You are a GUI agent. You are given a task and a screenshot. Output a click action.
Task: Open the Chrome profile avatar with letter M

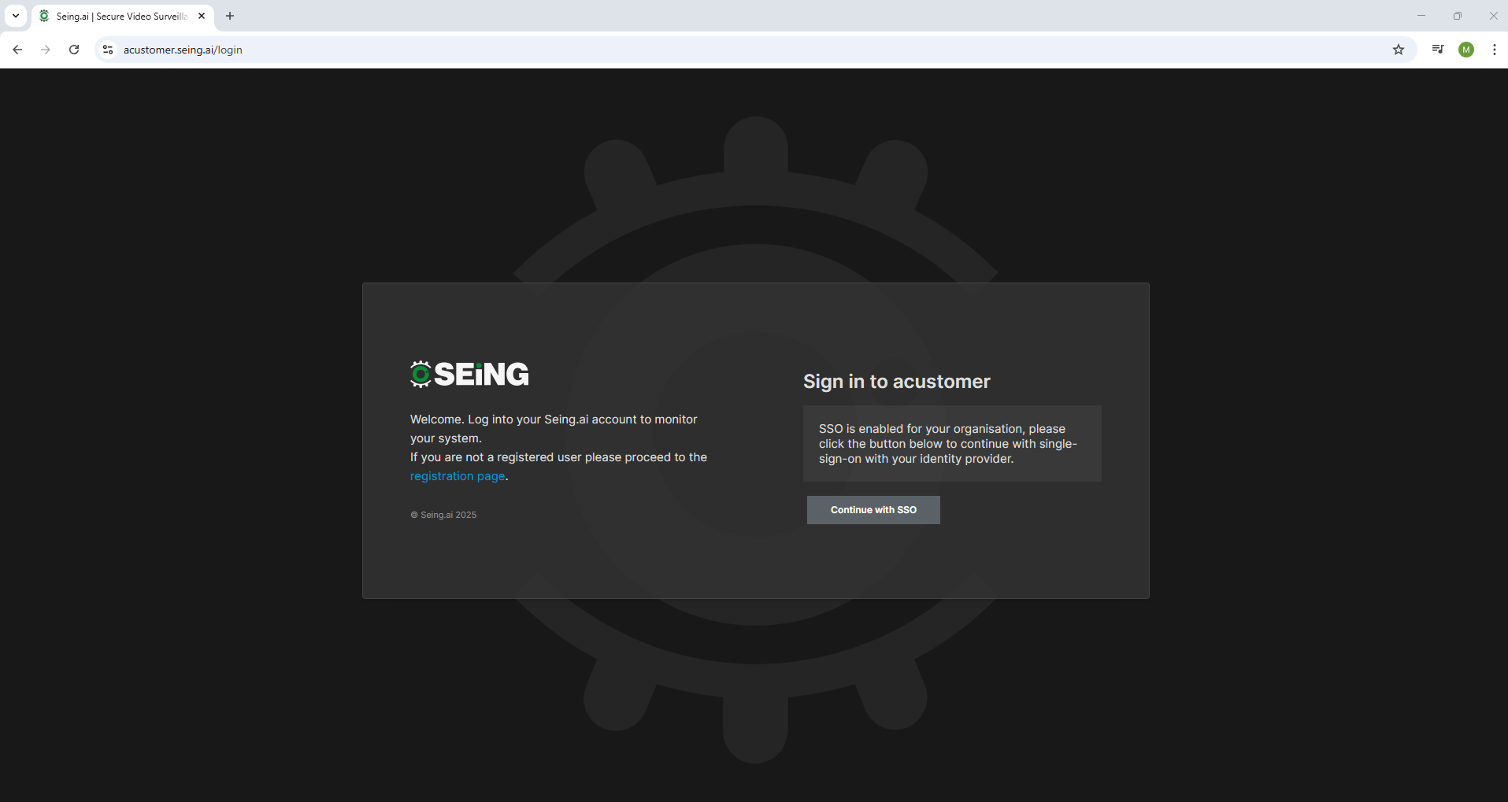[x=1466, y=49]
